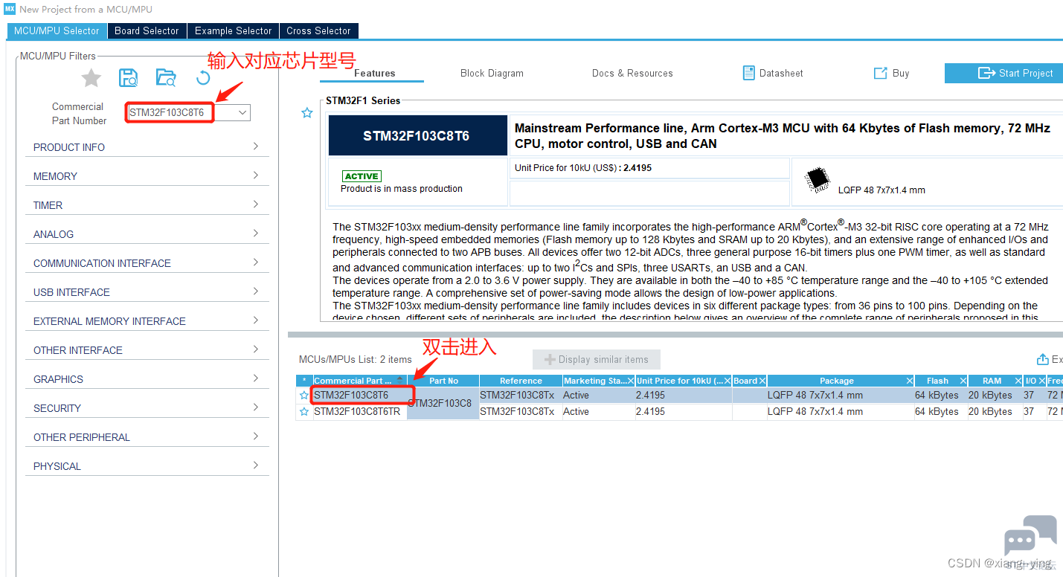Image resolution: width=1063 pixels, height=577 pixels.
Task: Open the Block Diagram tab
Action: [x=492, y=73]
